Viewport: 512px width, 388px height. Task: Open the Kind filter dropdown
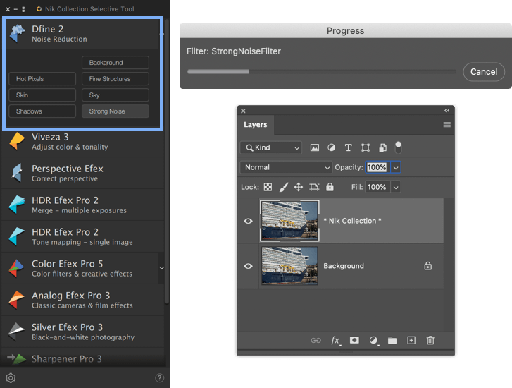point(270,147)
